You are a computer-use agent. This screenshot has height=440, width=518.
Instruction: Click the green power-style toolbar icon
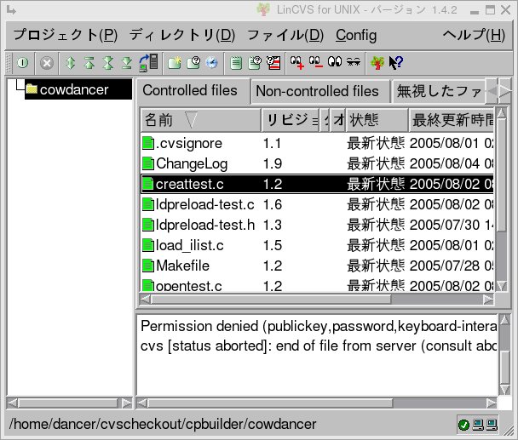[22, 63]
